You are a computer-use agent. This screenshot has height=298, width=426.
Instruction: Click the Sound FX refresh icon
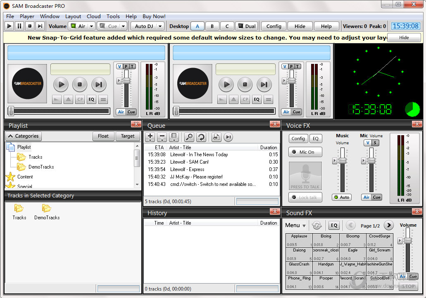click(x=317, y=225)
